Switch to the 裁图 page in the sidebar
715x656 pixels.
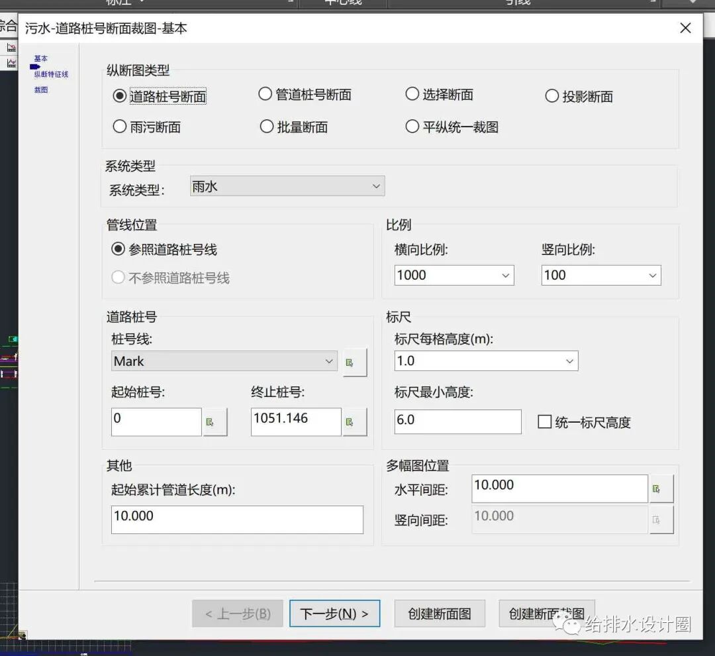pos(40,89)
